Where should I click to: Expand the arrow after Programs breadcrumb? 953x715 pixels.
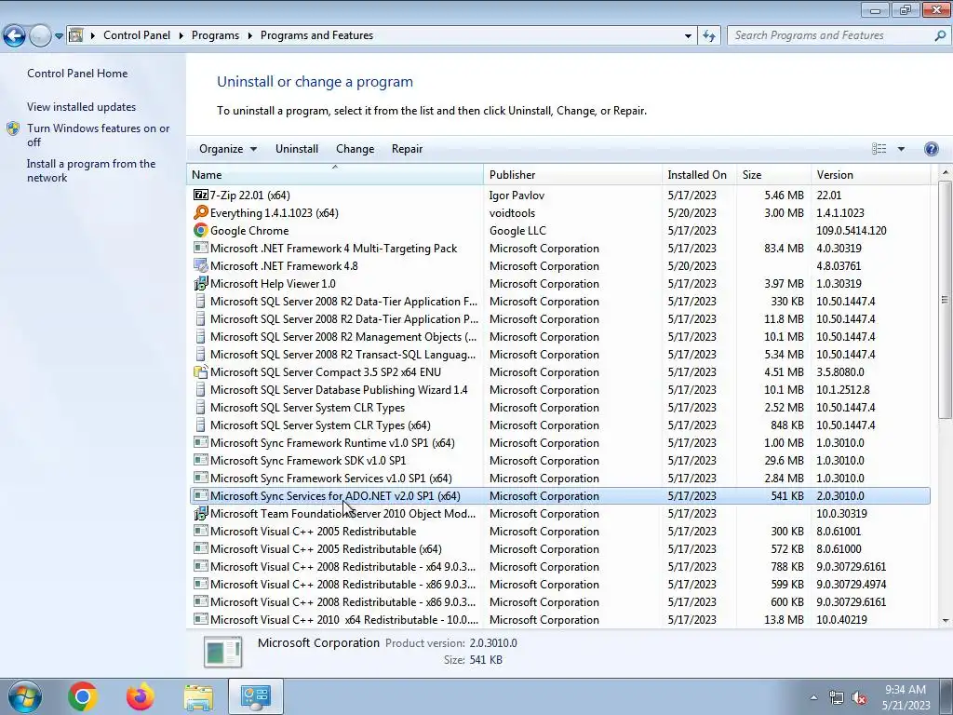tap(249, 36)
